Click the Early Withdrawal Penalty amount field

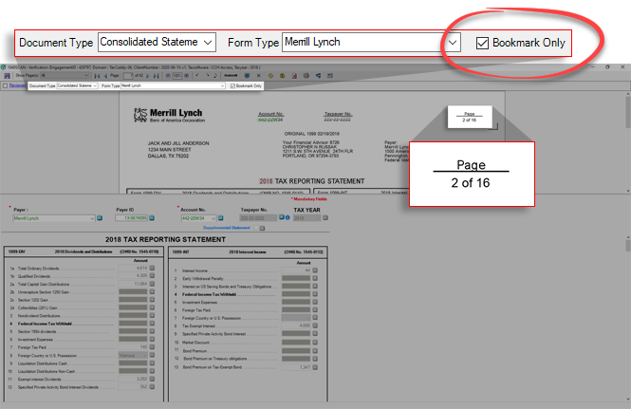click(x=296, y=278)
